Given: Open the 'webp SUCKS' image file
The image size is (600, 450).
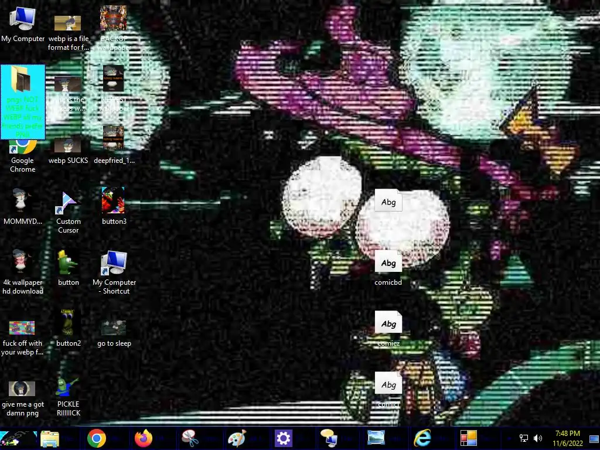Looking at the screenshot, I should click(68, 151).
